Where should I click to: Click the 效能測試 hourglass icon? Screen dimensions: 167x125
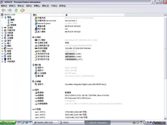pyautogui.click(x=5, y=61)
